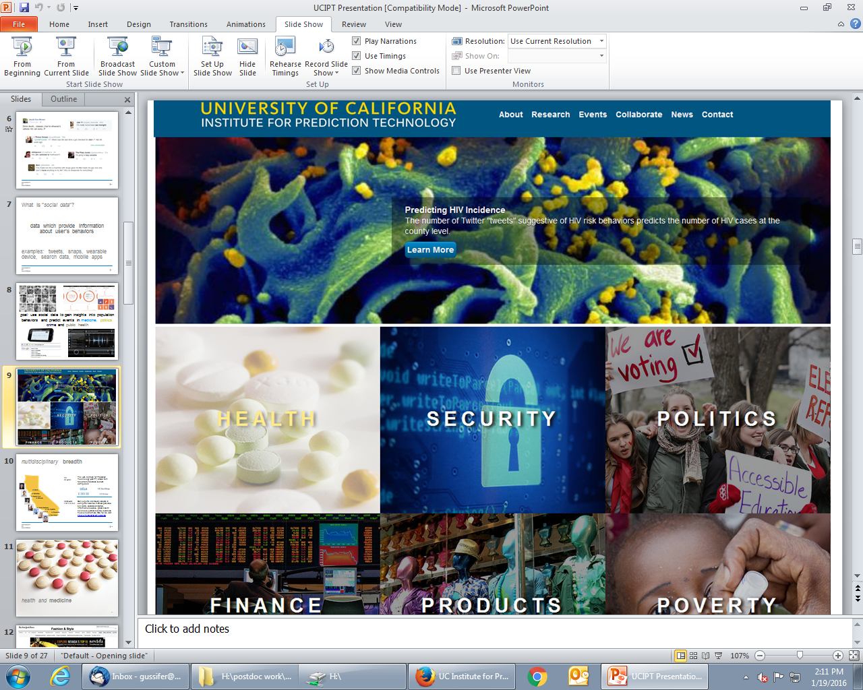Toggle the Use Timings checkbox
This screenshot has height=690, width=863.
click(357, 56)
